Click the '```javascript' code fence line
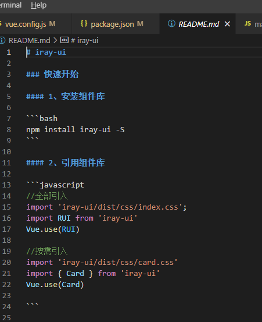Image resolution: width=262 pixels, height=322 pixels. click(x=55, y=185)
